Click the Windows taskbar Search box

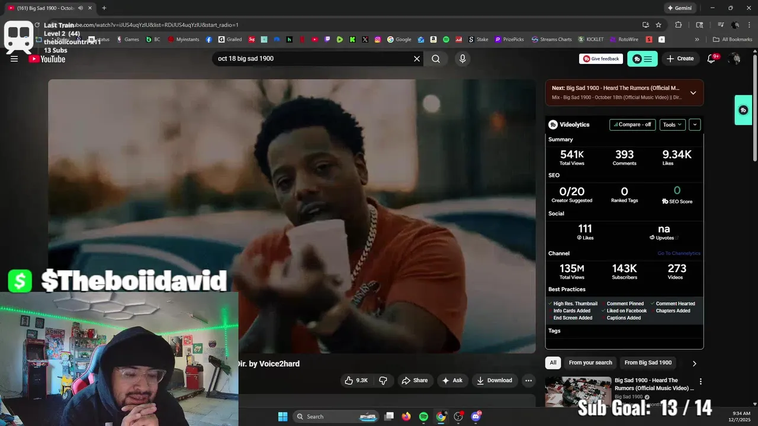coord(335,417)
